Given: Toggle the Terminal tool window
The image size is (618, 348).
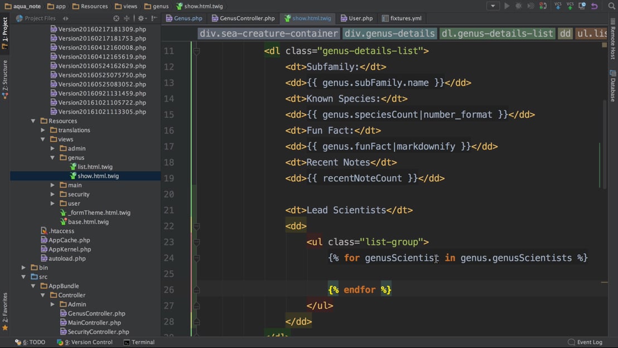Looking at the screenshot, I should [139, 342].
